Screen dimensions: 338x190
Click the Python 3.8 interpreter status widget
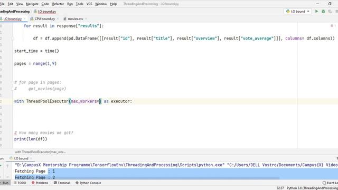coord(312,188)
